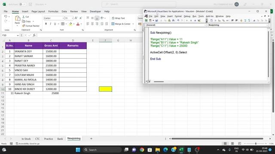Decrease font size with the small A icon
Screen dimensions: 275x154
point(81,18)
